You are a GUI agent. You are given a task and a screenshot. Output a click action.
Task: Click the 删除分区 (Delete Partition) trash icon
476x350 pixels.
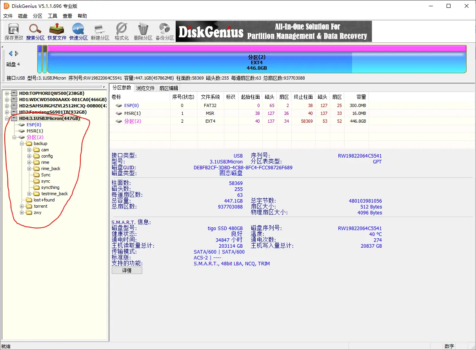coord(143,31)
